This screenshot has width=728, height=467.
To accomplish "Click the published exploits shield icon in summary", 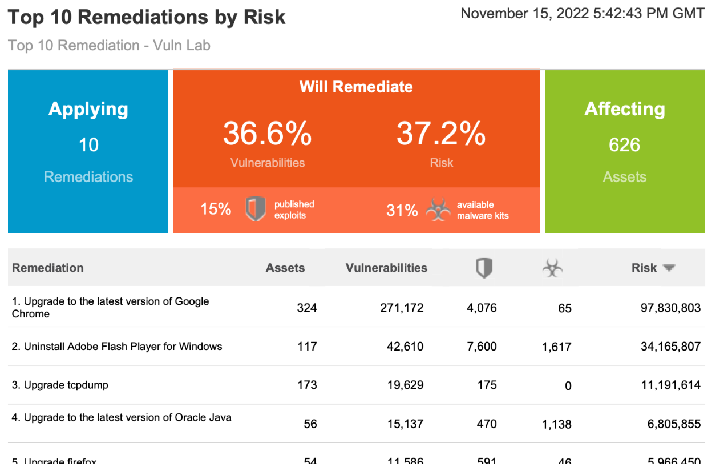I will pyautogui.click(x=256, y=210).
